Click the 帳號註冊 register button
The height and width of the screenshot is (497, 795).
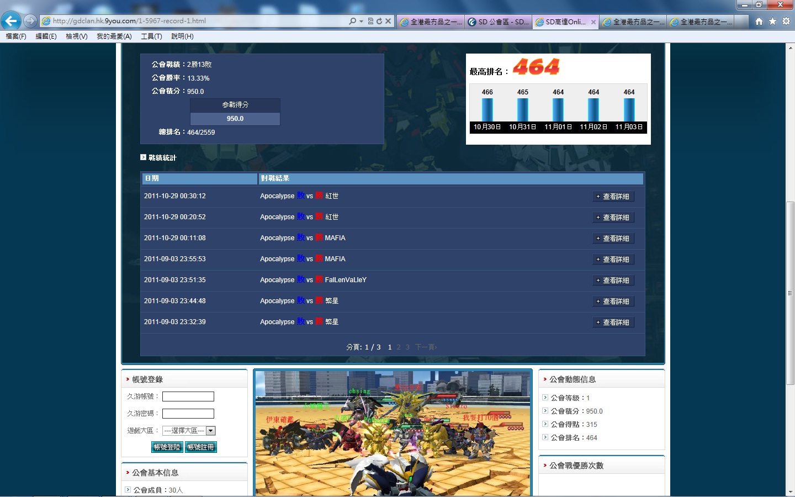[x=201, y=447]
